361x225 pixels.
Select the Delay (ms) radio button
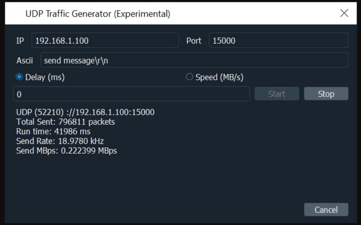(x=20, y=77)
